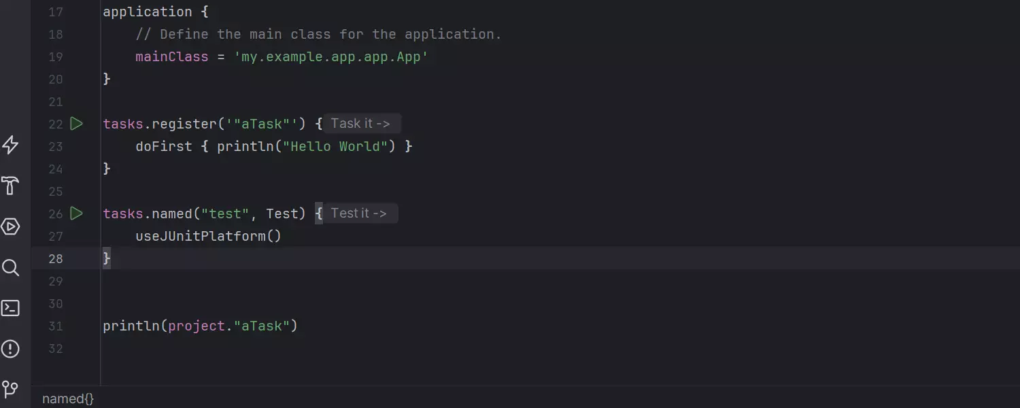Click line number 31 in gutter
1020x408 pixels.
(x=56, y=326)
